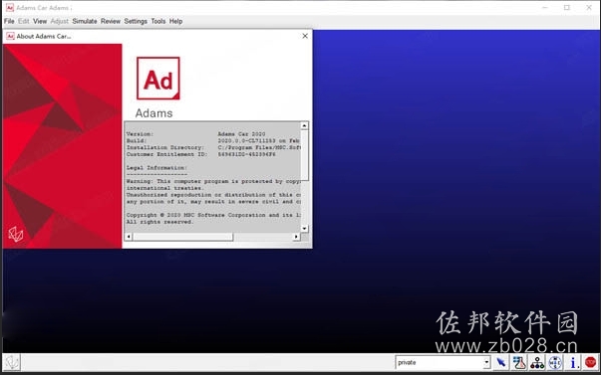The height and width of the screenshot is (375, 601).
Task: Click the Adams product name text
Action: pos(154,113)
